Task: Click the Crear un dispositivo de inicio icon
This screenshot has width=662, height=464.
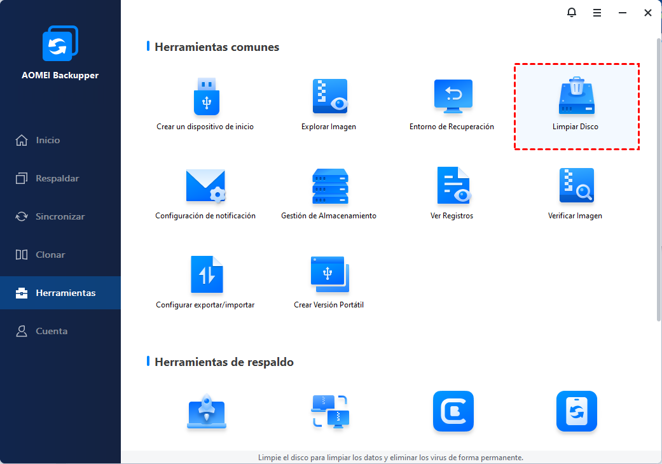Action: click(205, 97)
